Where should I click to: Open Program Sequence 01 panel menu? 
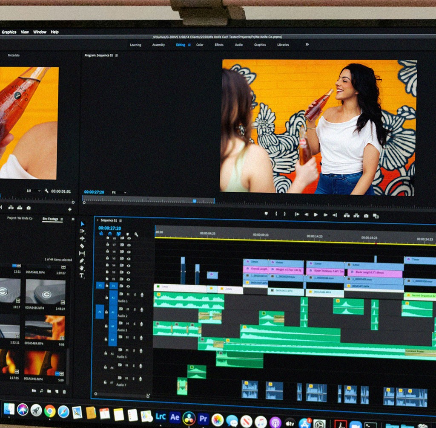[117, 55]
